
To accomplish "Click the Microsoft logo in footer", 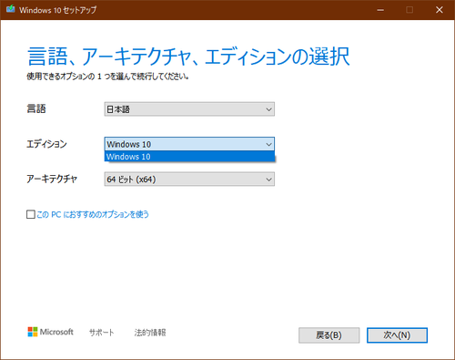I will [x=50, y=332].
